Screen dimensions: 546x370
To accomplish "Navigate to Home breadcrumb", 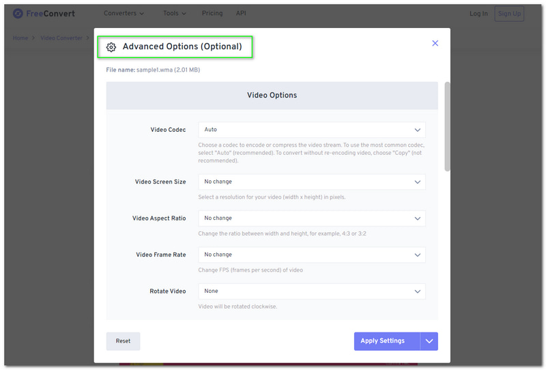I will pos(20,38).
